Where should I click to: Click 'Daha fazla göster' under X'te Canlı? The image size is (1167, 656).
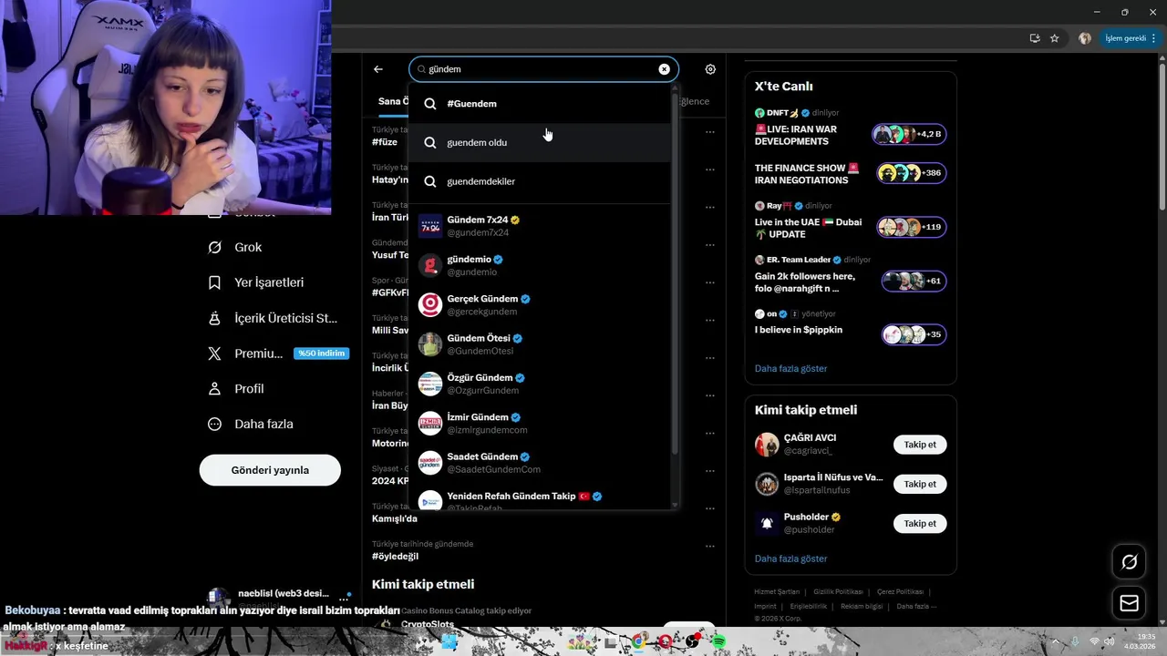(x=790, y=369)
